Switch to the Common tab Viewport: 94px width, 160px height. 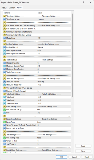point(12,8)
